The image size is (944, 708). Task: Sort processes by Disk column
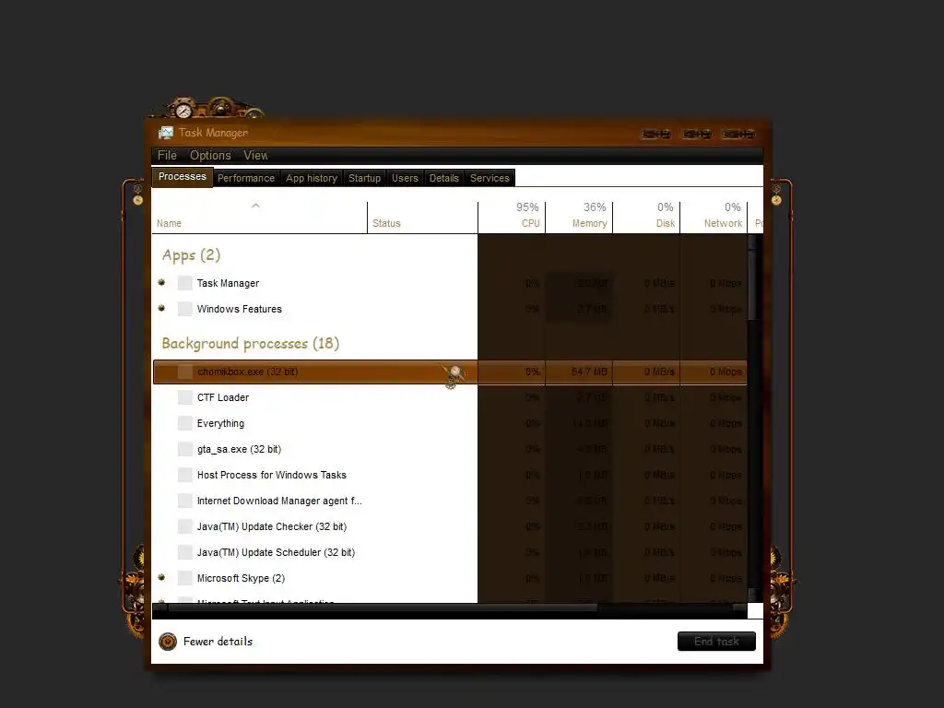pos(646,218)
